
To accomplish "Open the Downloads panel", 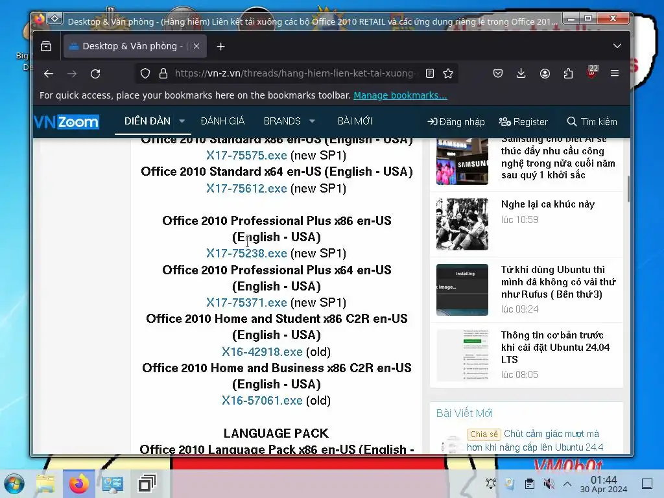I will tap(521, 73).
